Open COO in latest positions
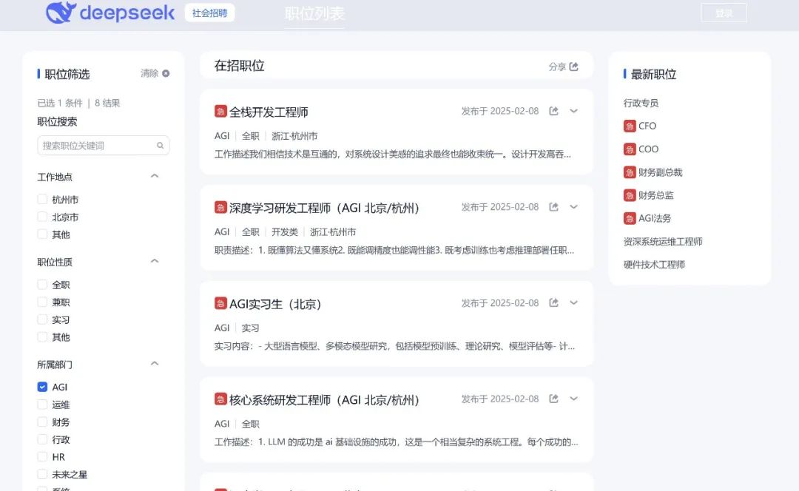 point(648,149)
